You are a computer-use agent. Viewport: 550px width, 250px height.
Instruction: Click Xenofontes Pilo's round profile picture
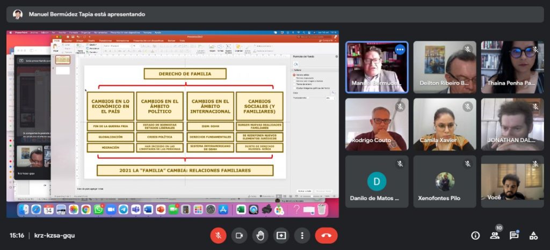click(x=444, y=181)
